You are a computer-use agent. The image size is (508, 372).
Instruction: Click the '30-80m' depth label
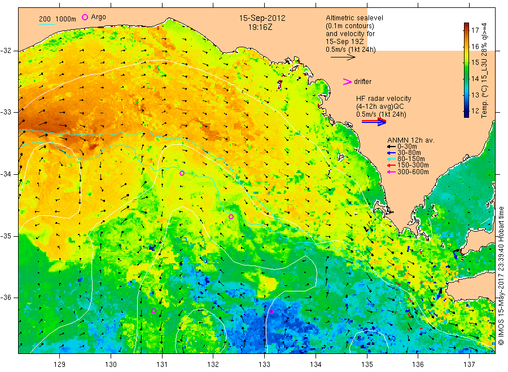pyautogui.click(x=409, y=153)
